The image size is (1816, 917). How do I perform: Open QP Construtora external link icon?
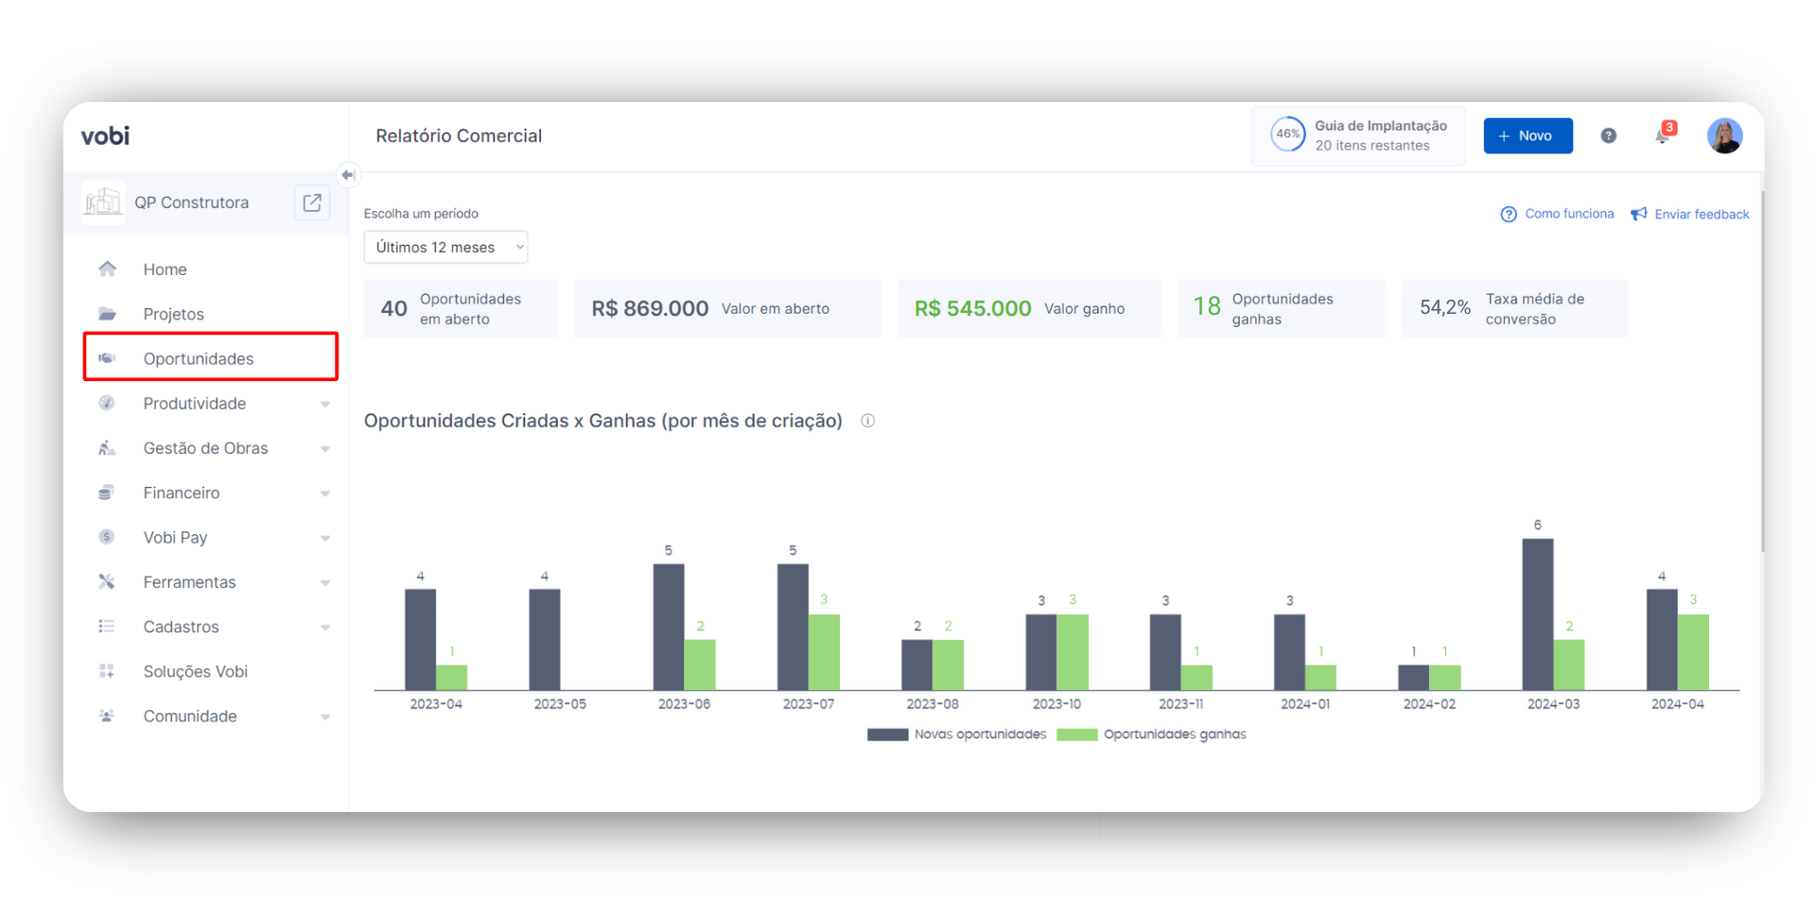pos(312,202)
